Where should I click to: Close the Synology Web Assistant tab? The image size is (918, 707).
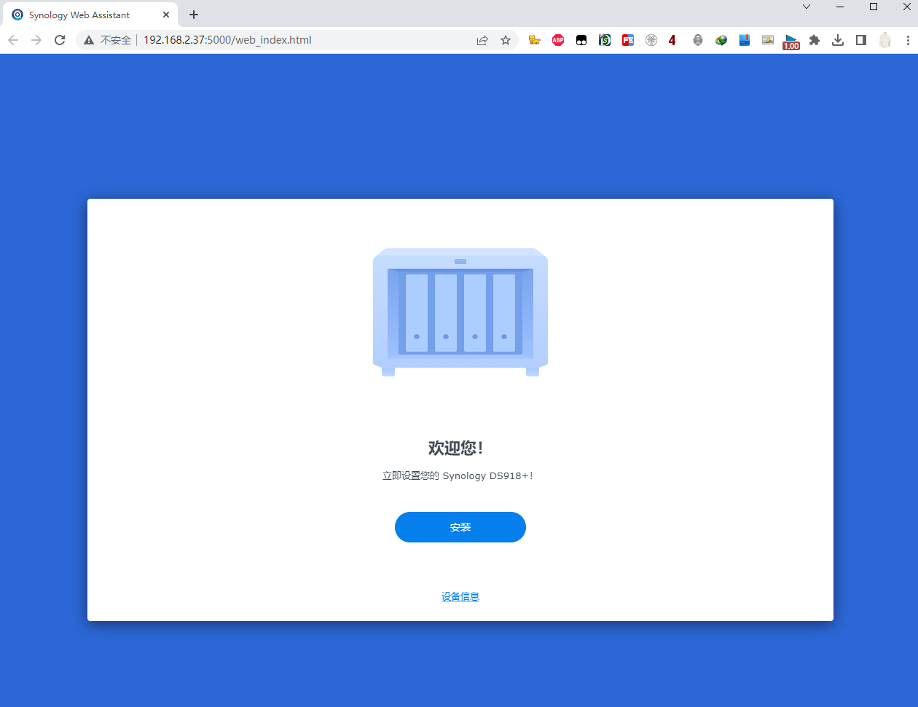[166, 15]
